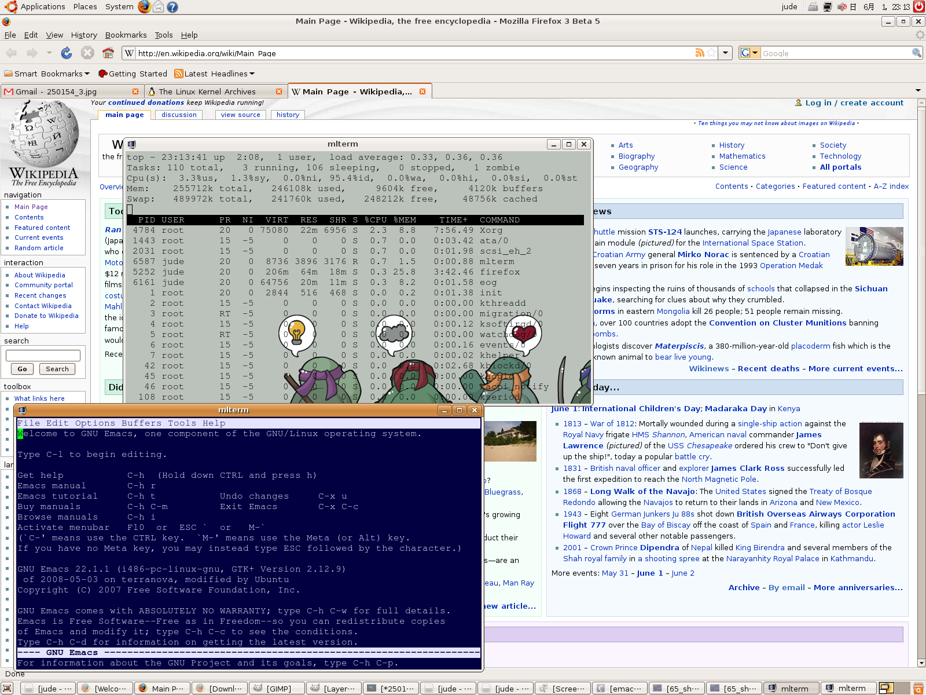Image resolution: width=926 pixels, height=695 pixels.
Task: Click the URL address field
Action: [415, 53]
